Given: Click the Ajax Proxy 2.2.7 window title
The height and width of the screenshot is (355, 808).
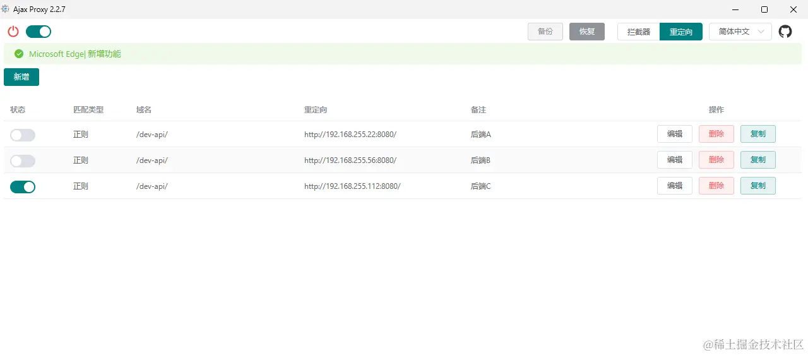Looking at the screenshot, I should (39, 9).
